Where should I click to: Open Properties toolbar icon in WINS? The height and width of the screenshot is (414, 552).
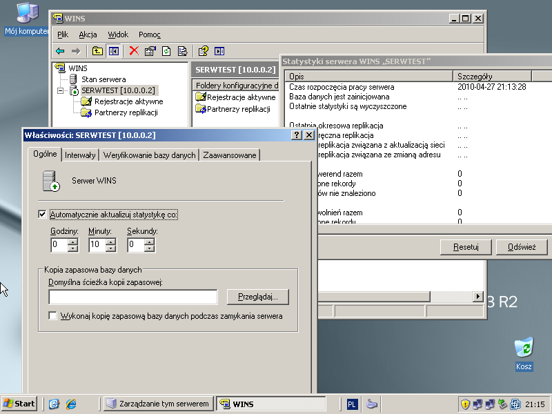[x=150, y=51]
